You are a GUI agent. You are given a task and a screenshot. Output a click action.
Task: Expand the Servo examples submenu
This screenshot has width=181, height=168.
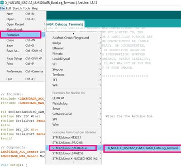tap(74, 109)
